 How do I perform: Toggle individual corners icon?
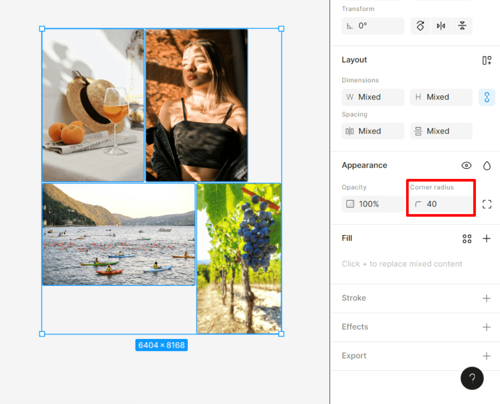click(486, 204)
